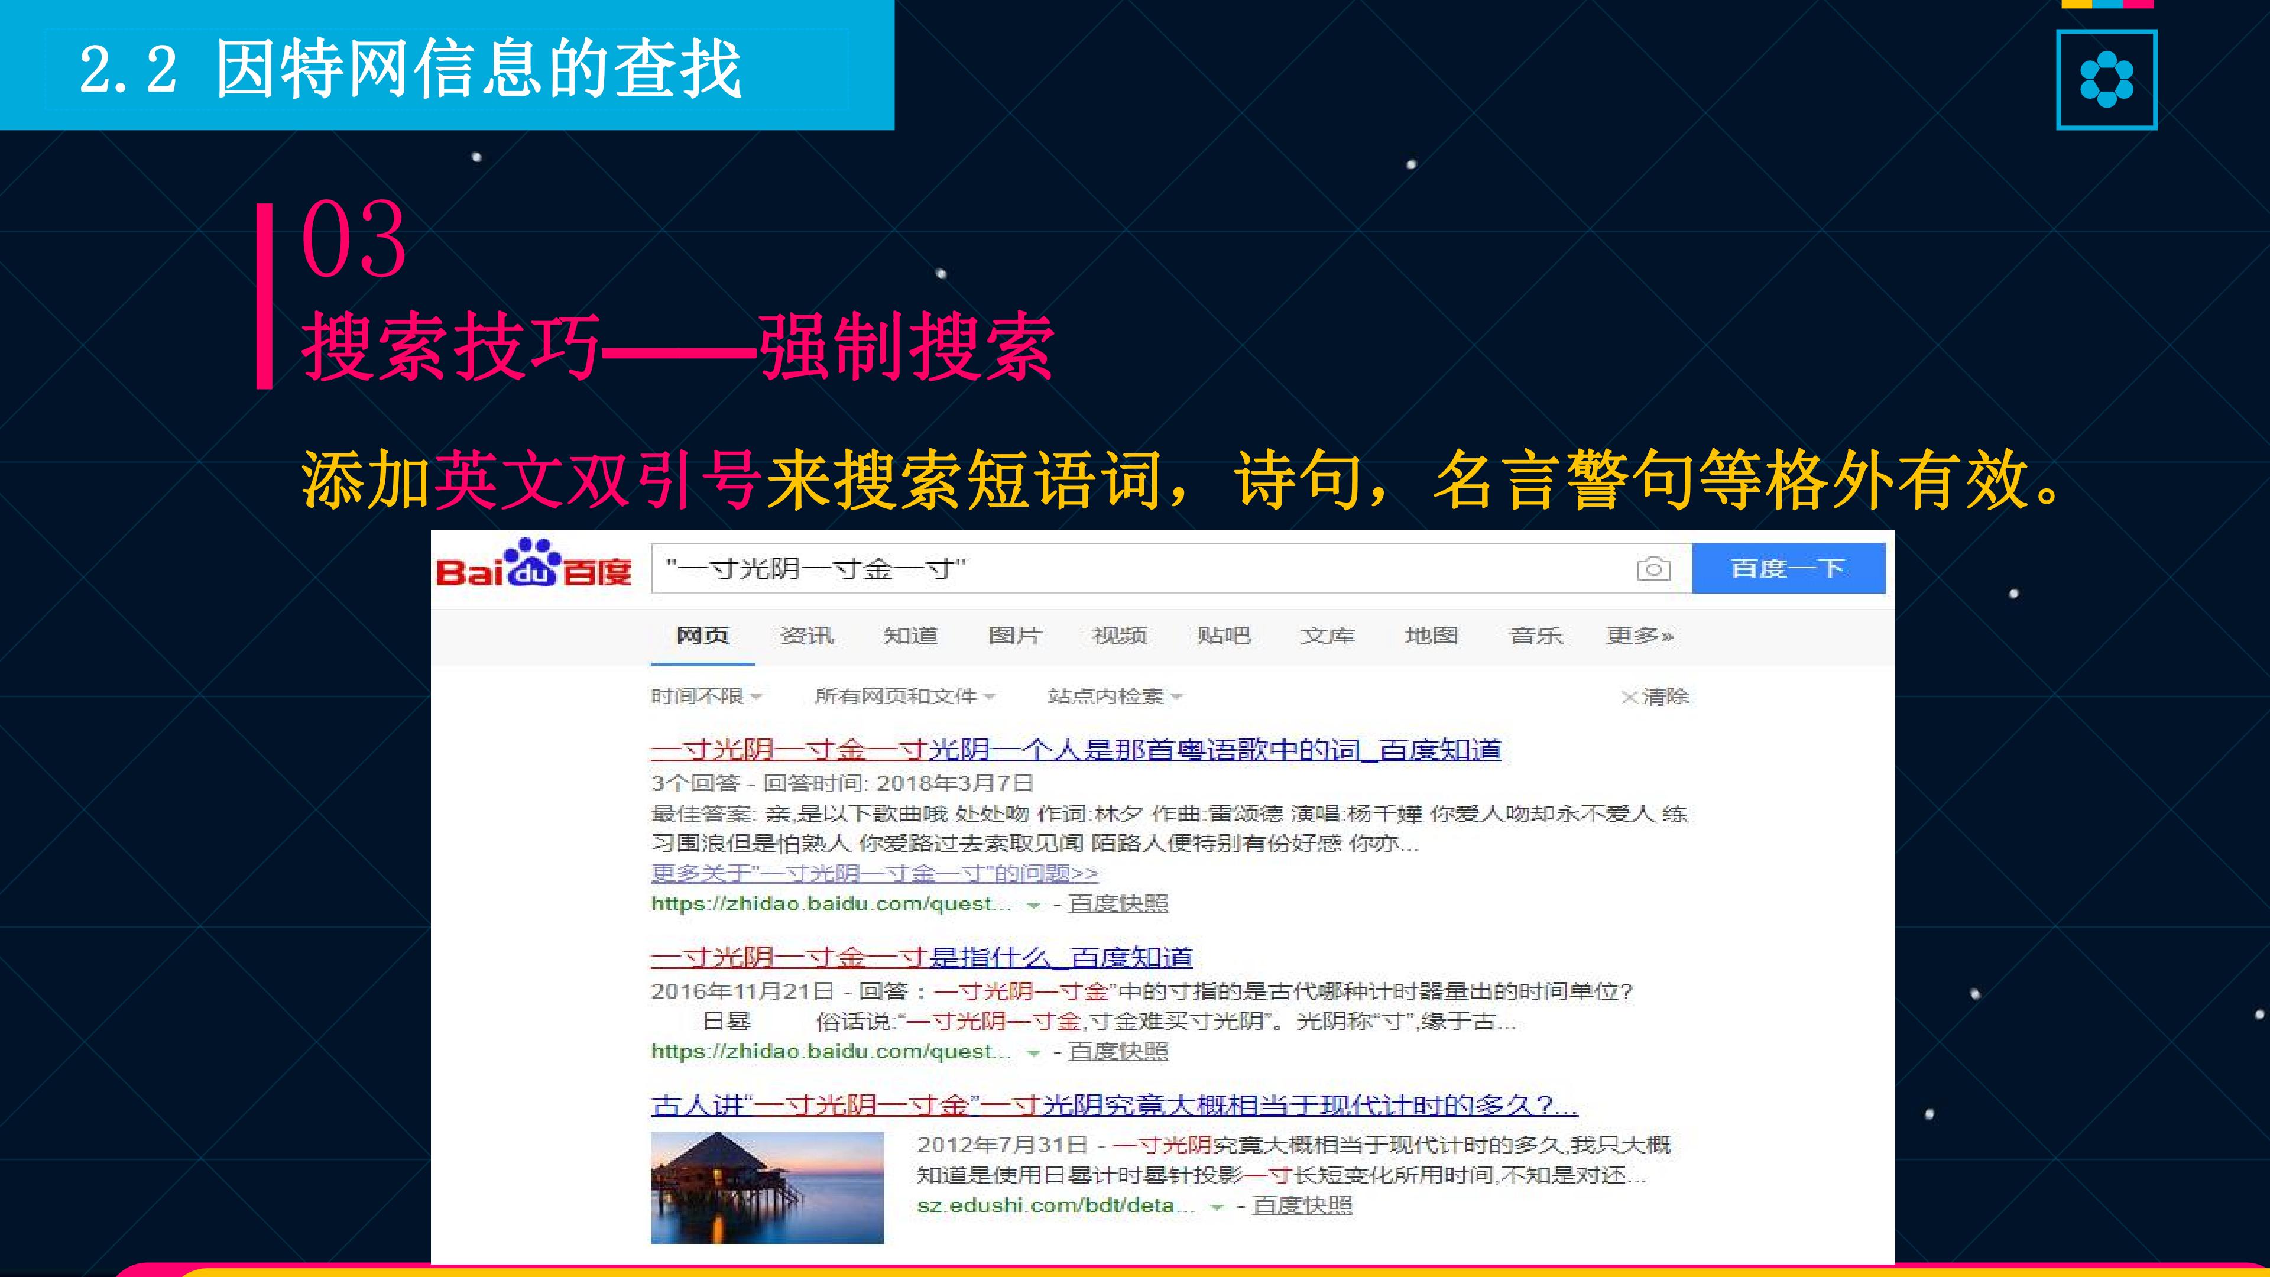Switch to the 图片 tab
Image resolution: width=2270 pixels, height=1277 pixels.
[1014, 636]
